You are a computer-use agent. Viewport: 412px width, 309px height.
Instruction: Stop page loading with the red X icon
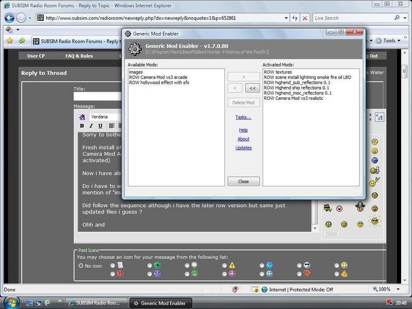tap(305, 18)
